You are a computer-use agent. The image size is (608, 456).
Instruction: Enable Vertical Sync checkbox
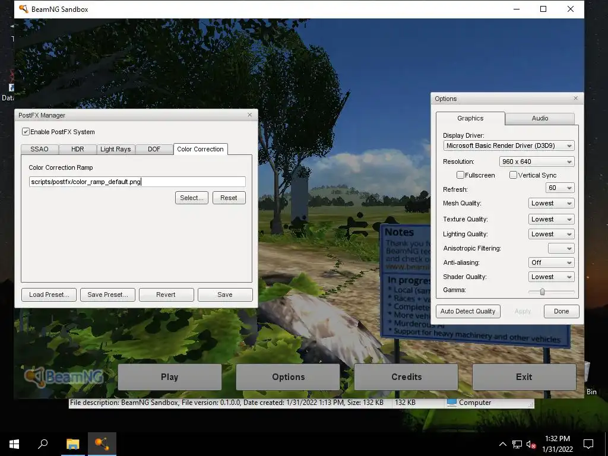[x=513, y=175]
